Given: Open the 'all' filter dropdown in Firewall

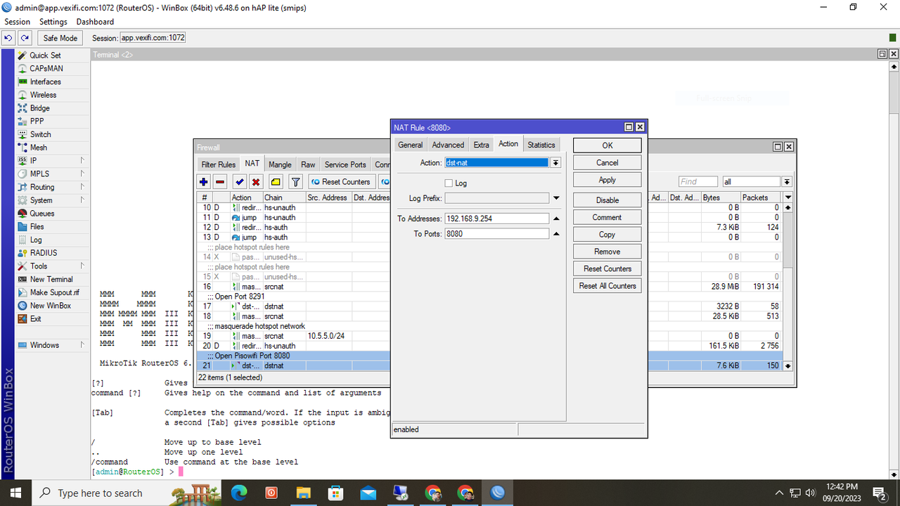Looking at the screenshot, I should [786, 181].
